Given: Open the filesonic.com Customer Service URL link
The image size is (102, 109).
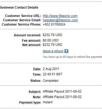Looking at the screenshot, I should 60,16.
